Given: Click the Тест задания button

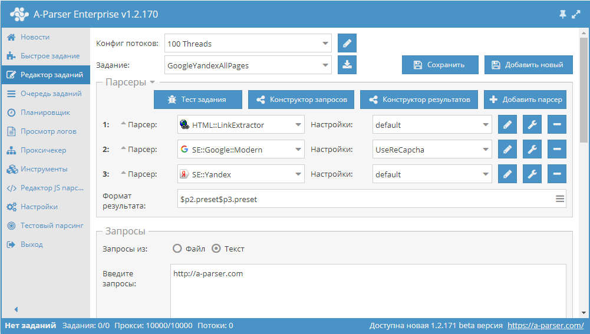Looking at the screenshot, I should pyautogui.click(x=198, y=100).
